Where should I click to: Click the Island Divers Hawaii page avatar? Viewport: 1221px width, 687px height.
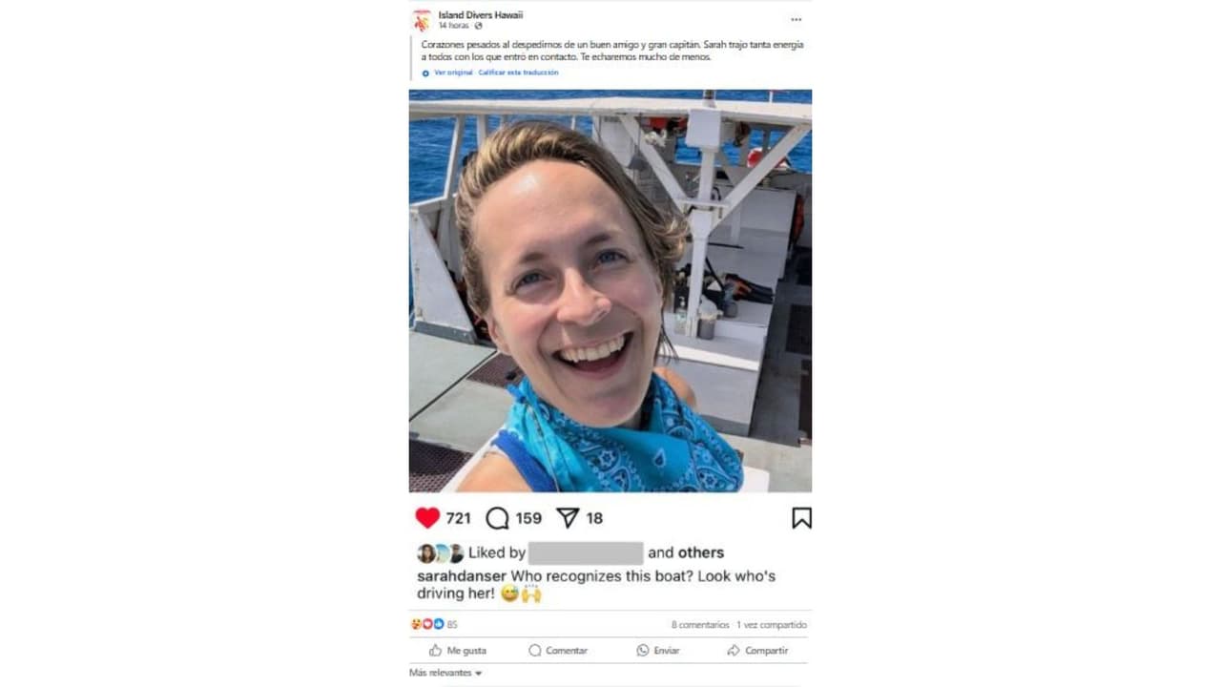tap(421, 21)
